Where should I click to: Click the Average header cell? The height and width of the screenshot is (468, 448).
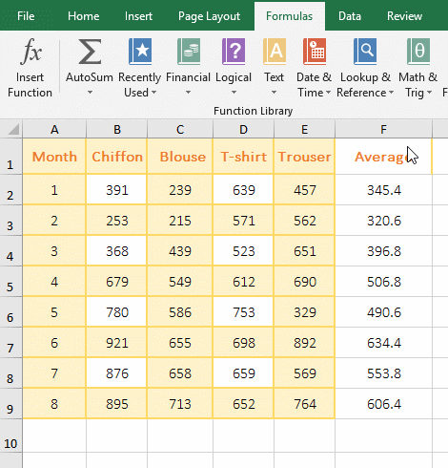[384, 157]
